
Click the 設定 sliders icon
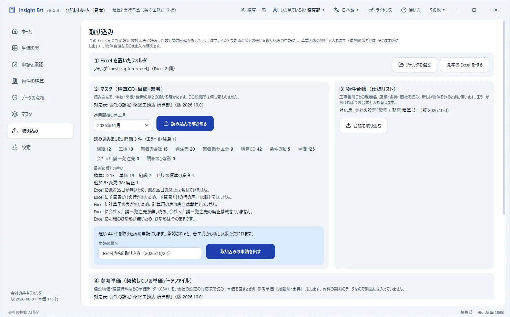[x=15, y=147]
